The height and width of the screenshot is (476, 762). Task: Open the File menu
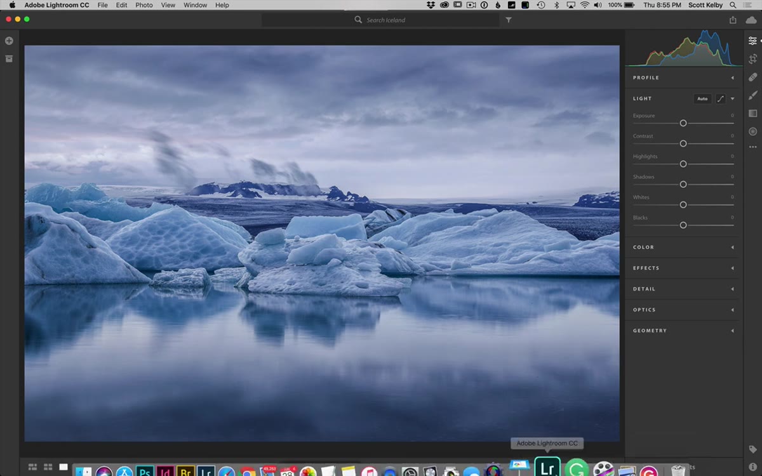[x=102, y=5]
